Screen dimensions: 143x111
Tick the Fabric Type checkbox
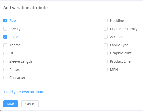coord(106,45)
